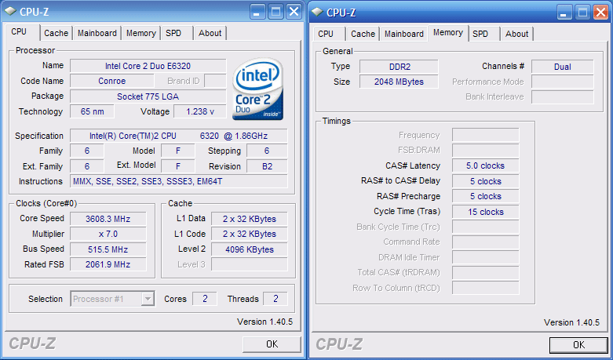Open About tab in left CPU-Z window
This screenshot has height=360, width=613.
[210, 33]
